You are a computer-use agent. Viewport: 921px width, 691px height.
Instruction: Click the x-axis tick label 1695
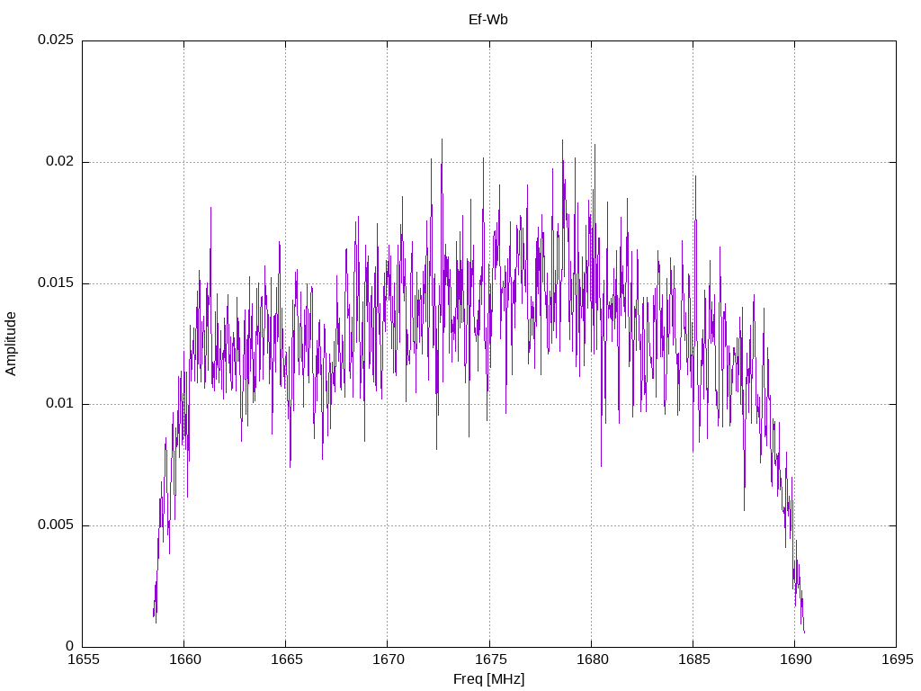898,660
